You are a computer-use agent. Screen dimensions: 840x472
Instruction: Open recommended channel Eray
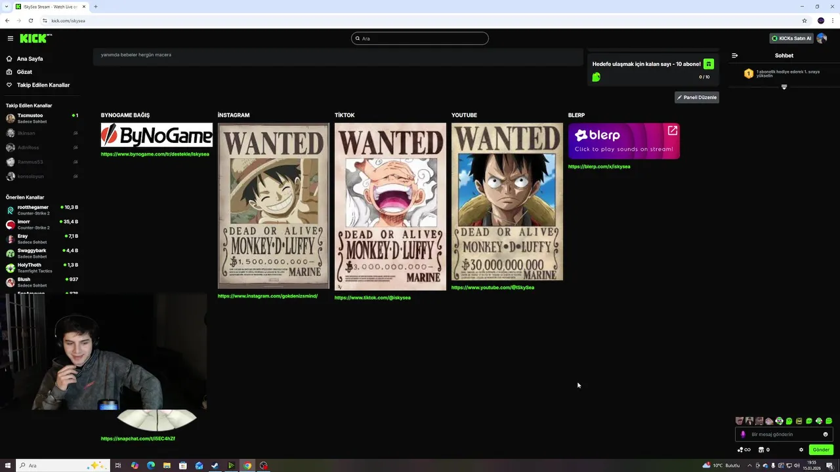(41, 239)
